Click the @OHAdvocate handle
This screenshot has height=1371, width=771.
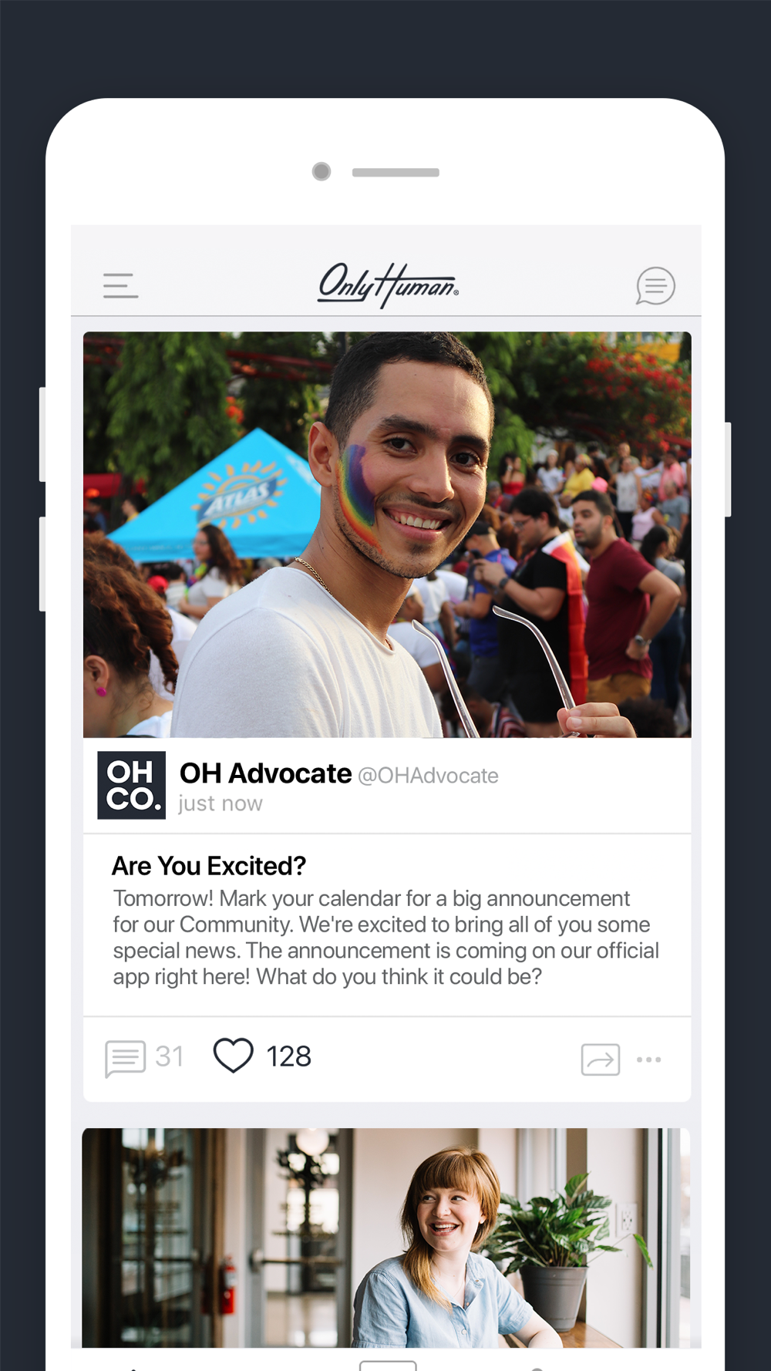coord(428,776)
